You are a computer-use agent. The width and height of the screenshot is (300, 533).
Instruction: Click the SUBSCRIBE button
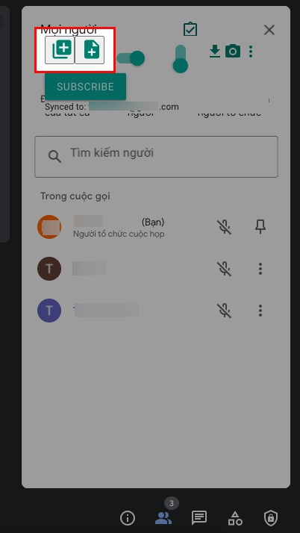(85, 87)
